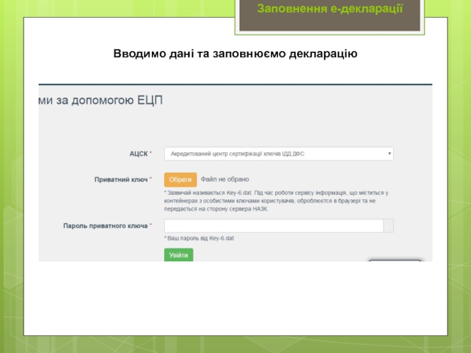Image resolution: width=471 pixels, height=353 pixels.
Task: Expand the АЦСК dropdown arrow
Action: pyautogui.click(x=390, y=154)
